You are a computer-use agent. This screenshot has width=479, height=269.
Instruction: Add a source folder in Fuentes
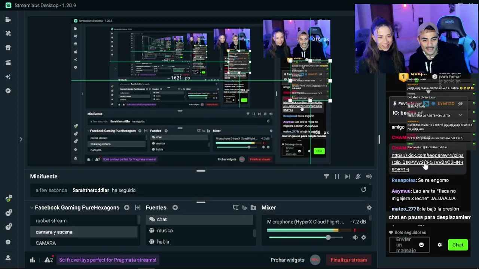click(x=253, y=208)
